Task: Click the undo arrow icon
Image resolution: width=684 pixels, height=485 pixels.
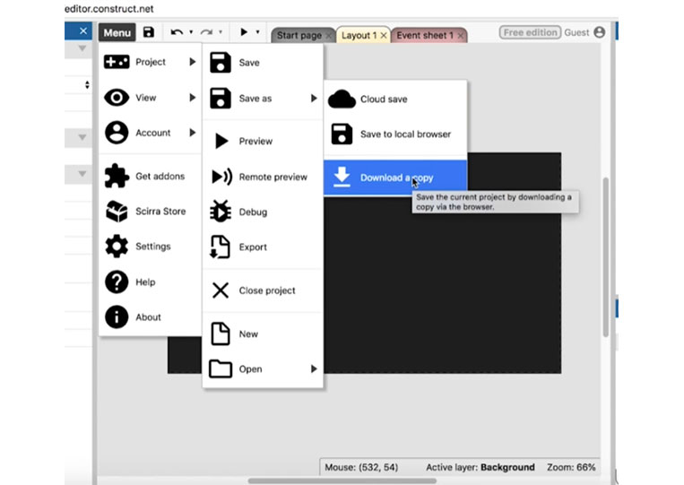Action: 177,32
